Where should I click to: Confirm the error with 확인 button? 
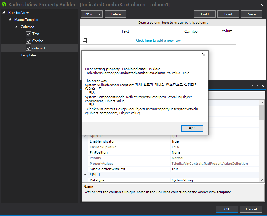click(x=192, y=128)
